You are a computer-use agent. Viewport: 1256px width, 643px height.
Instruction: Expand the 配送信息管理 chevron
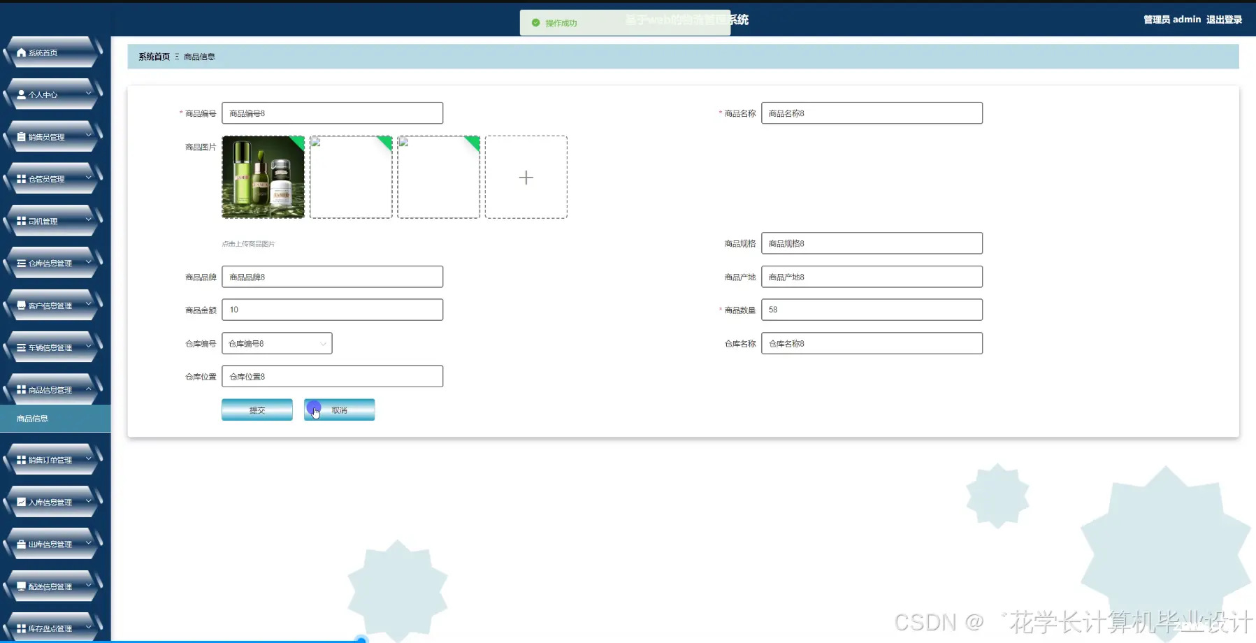pos(89,585)
